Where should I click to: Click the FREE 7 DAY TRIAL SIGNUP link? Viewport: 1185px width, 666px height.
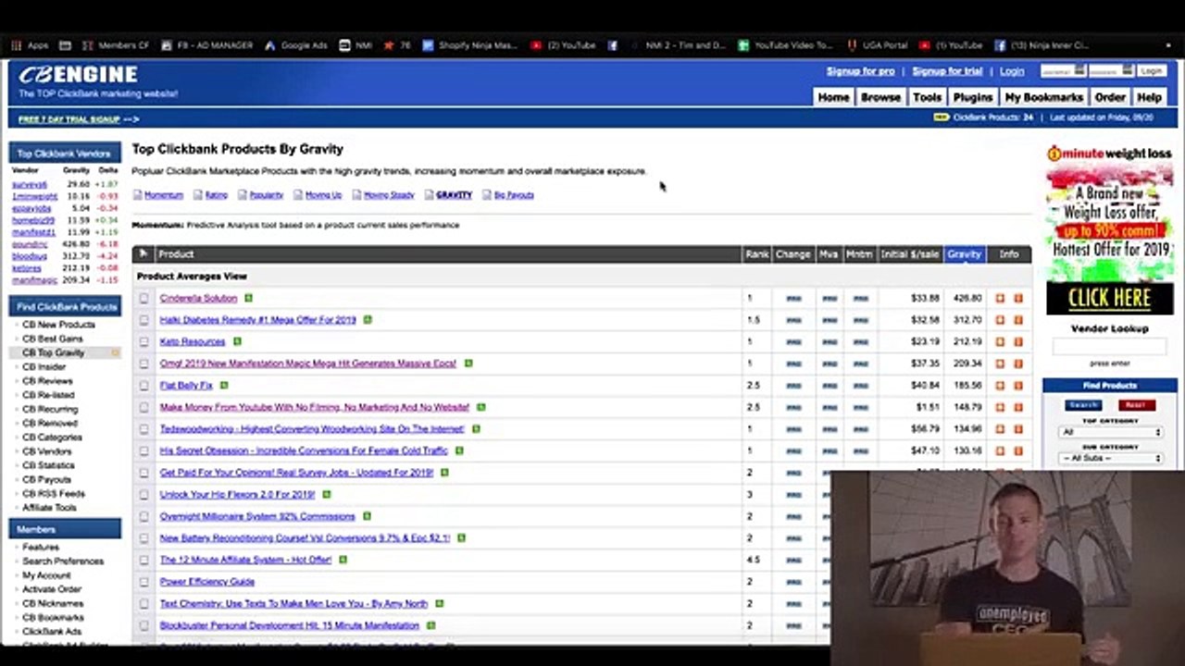tap(69, 119)
